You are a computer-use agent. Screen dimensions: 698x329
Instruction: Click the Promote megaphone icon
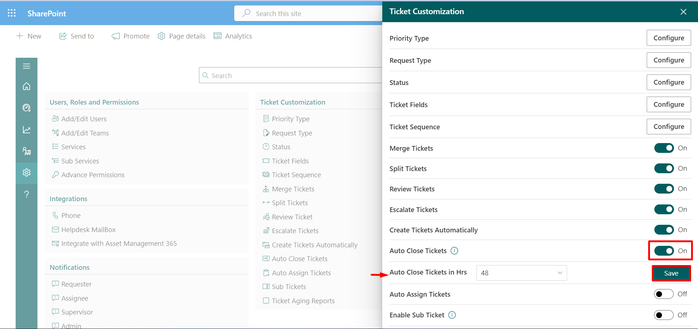coord(116,36)
